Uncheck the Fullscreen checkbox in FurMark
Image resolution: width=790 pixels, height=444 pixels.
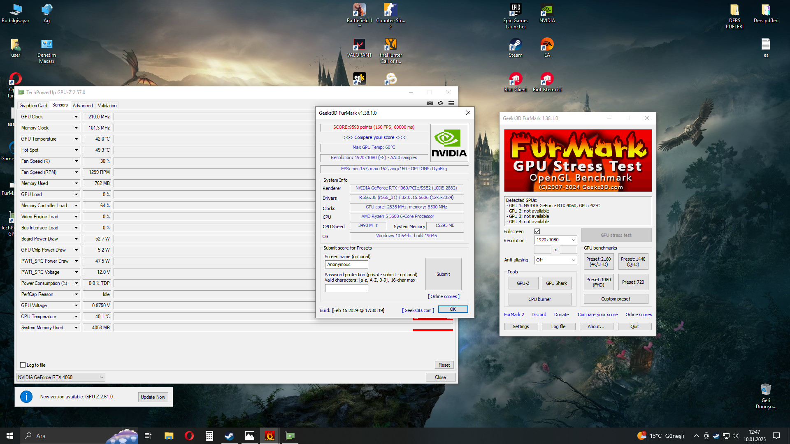click(x=537, y=231)
